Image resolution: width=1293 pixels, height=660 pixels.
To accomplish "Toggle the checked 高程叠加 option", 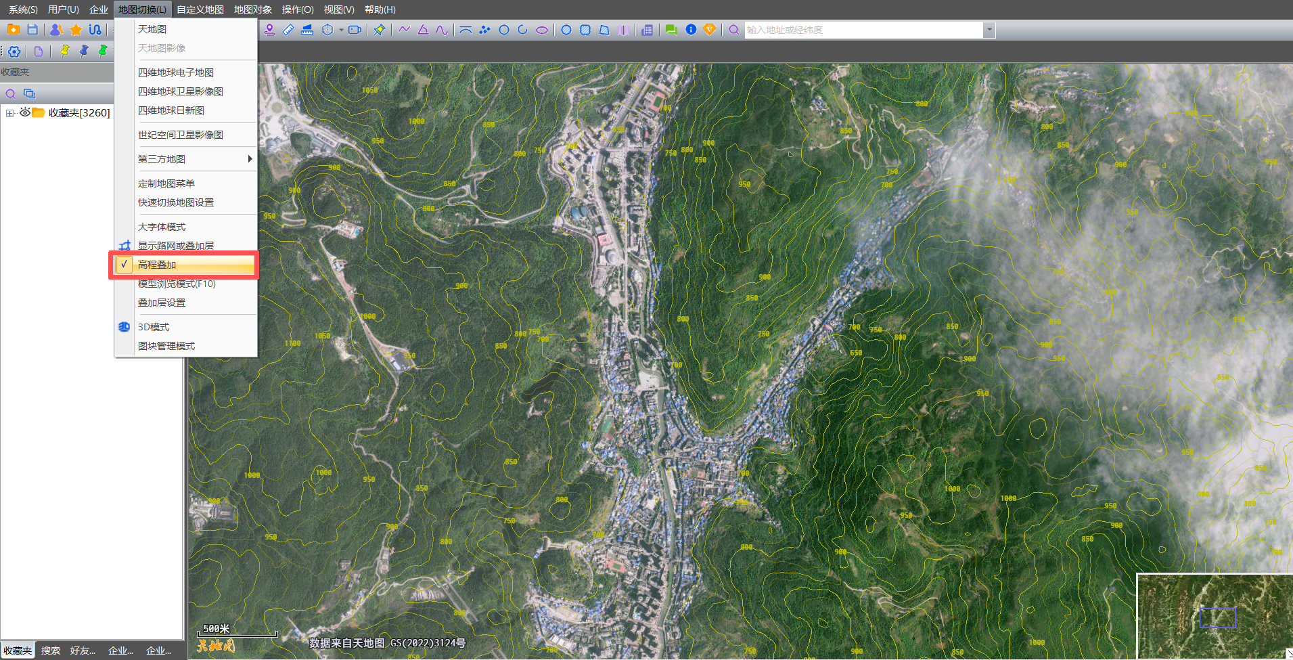I will [184, 265].
